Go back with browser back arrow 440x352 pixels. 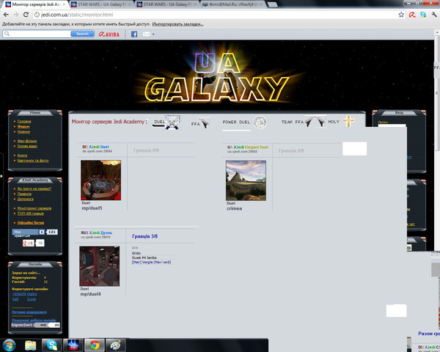(6, 15)
